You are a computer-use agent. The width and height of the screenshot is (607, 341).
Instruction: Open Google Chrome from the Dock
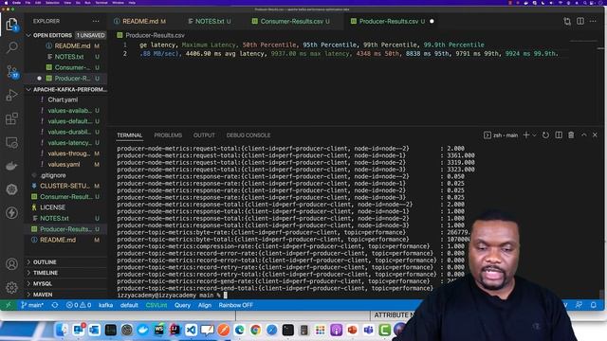click(x=255, y=330)
